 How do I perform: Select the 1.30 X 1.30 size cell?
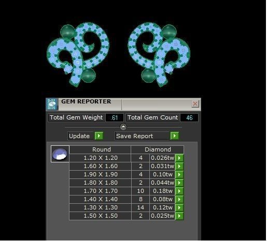pos(100,207)
